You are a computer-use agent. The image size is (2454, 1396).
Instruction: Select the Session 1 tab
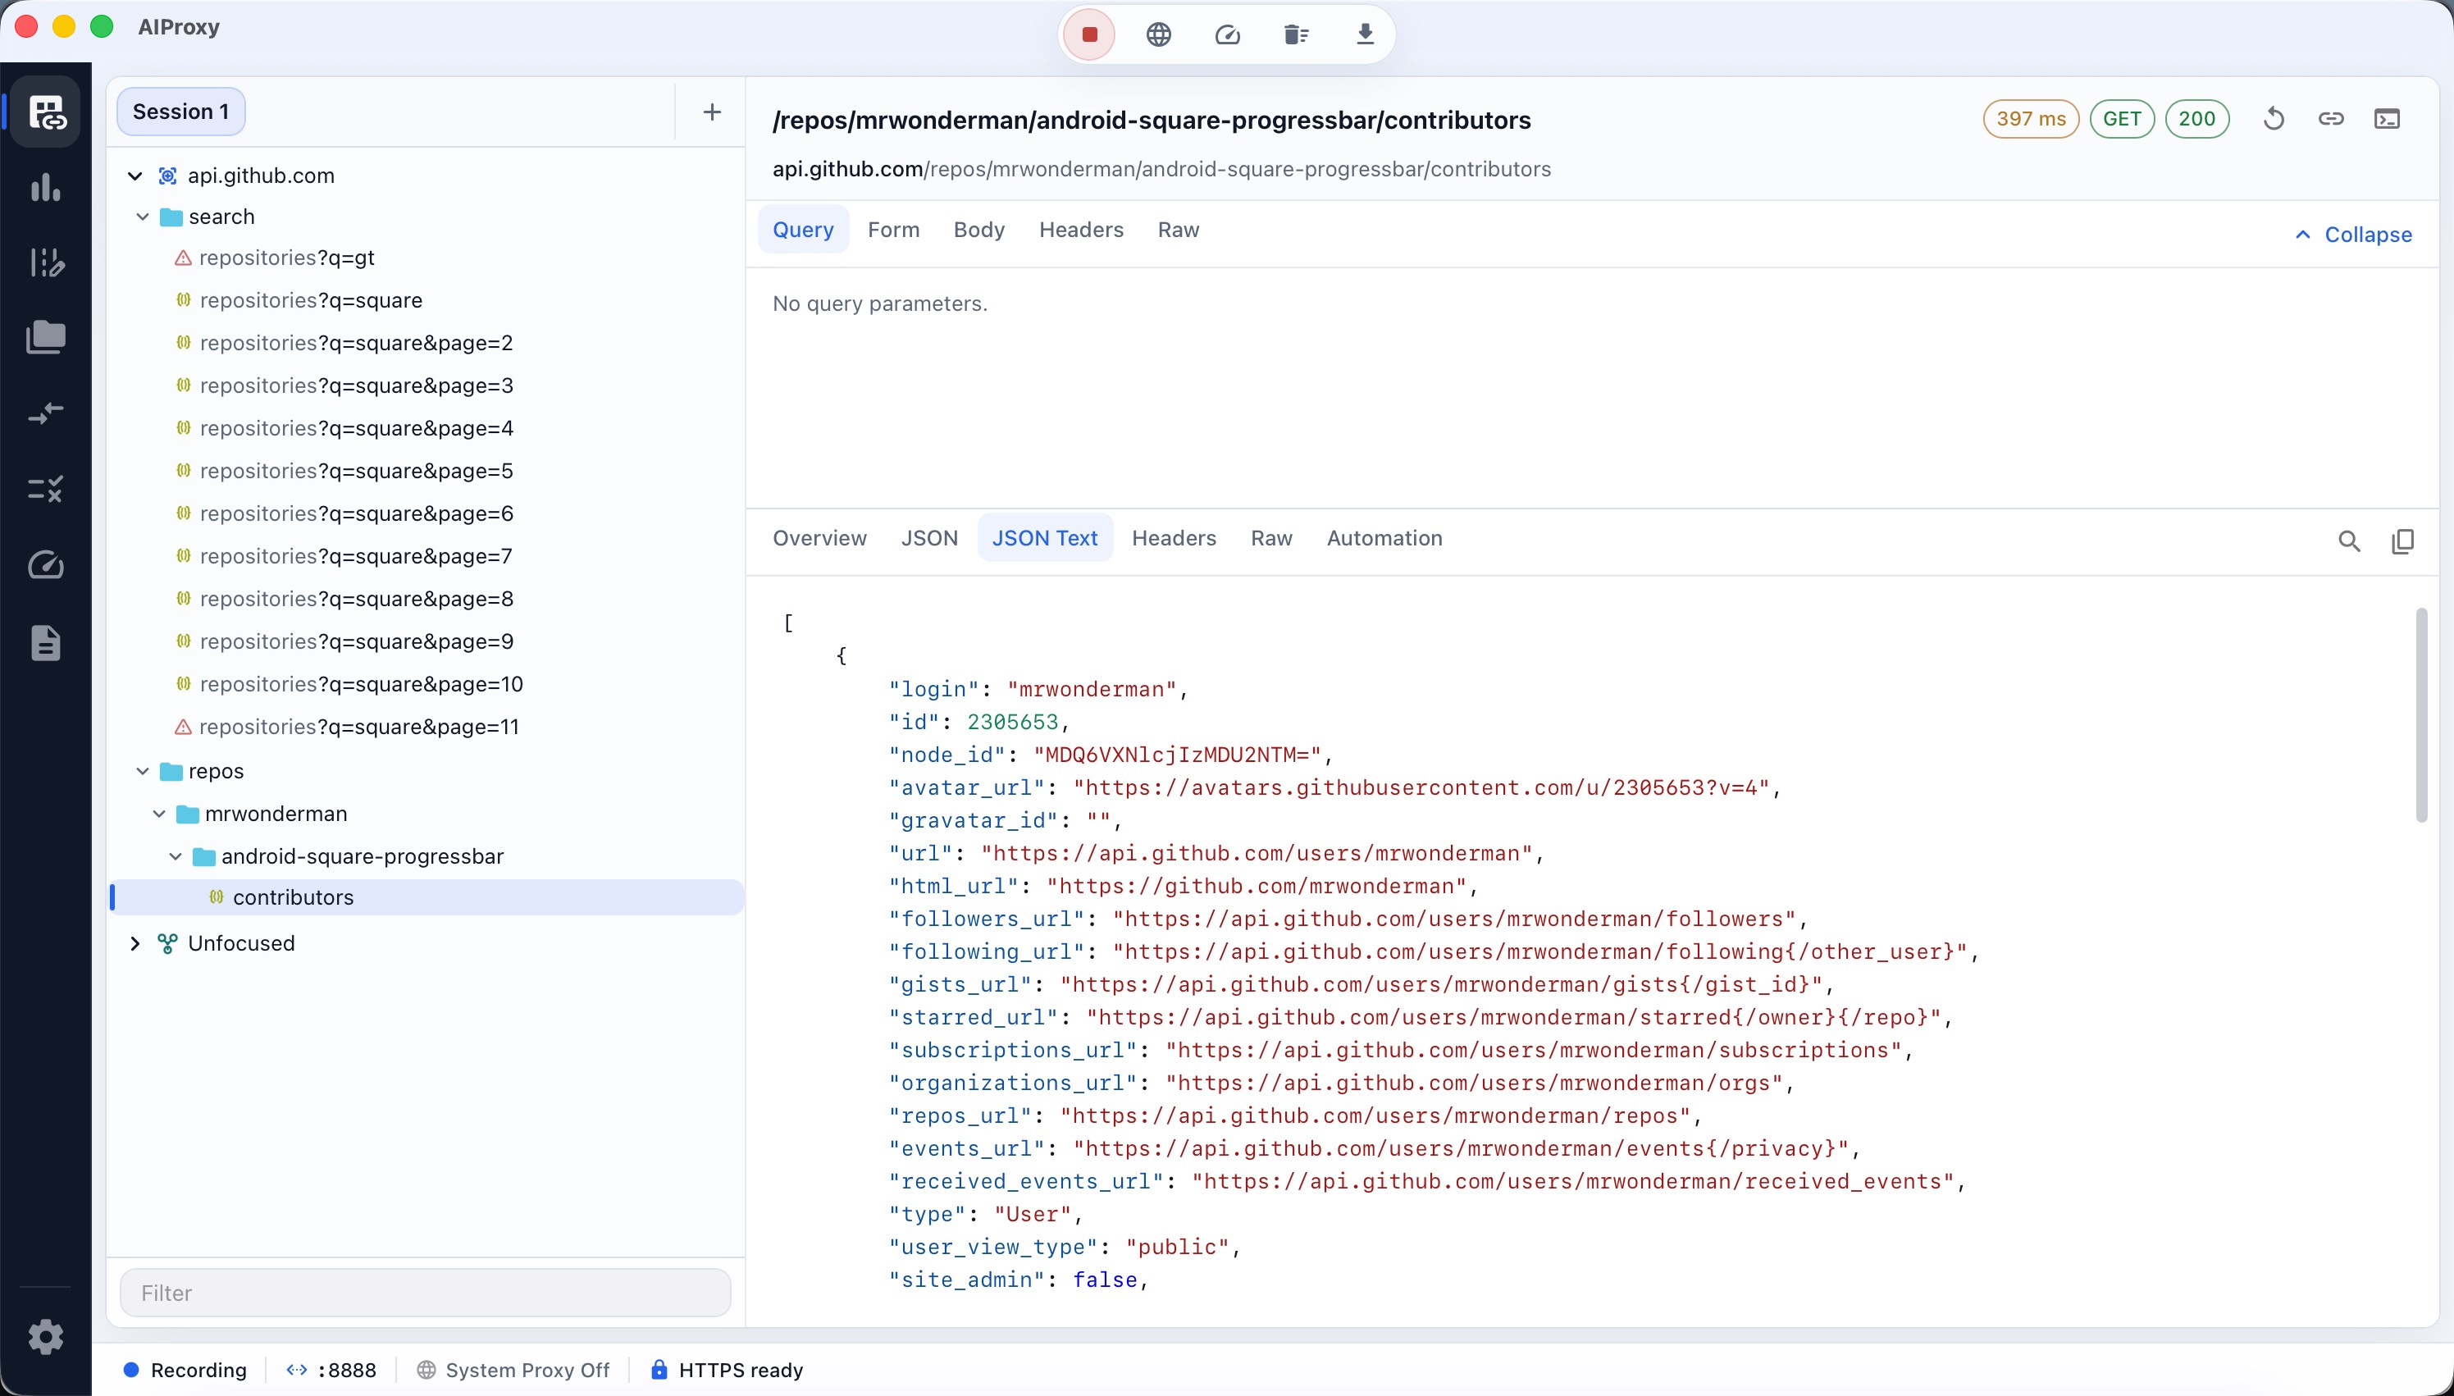[181, 112]
